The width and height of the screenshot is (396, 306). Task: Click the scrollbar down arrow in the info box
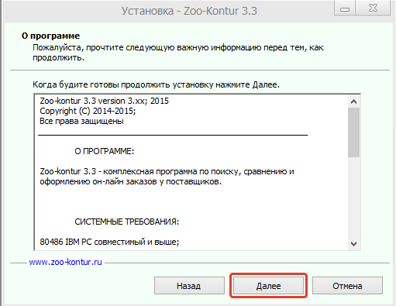353,243
